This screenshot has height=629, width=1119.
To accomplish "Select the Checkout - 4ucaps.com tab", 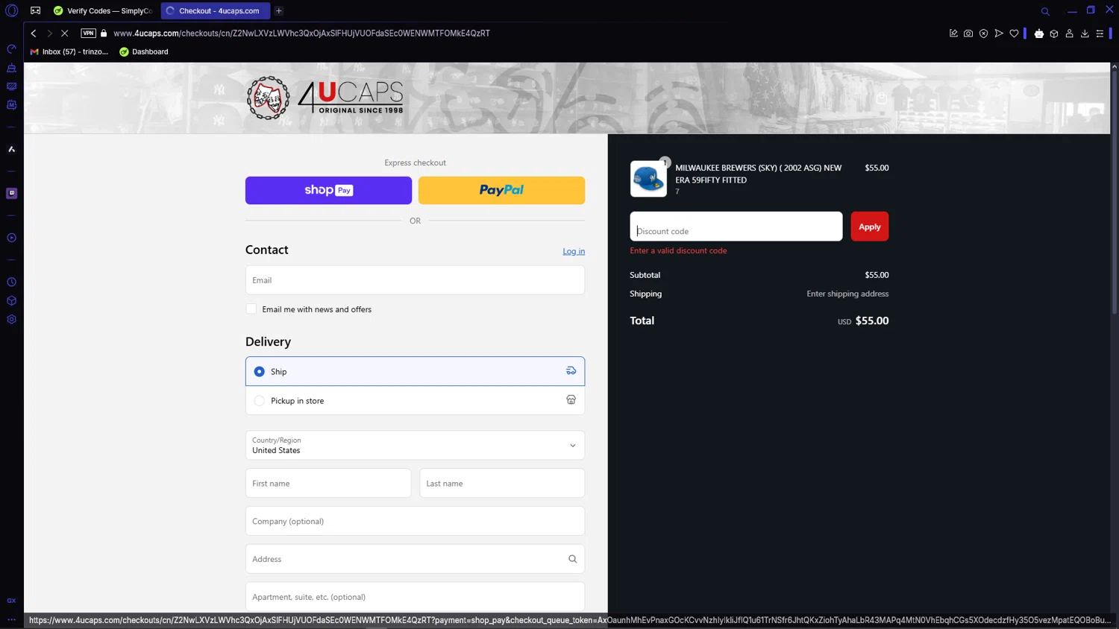I will coord(216,10).
